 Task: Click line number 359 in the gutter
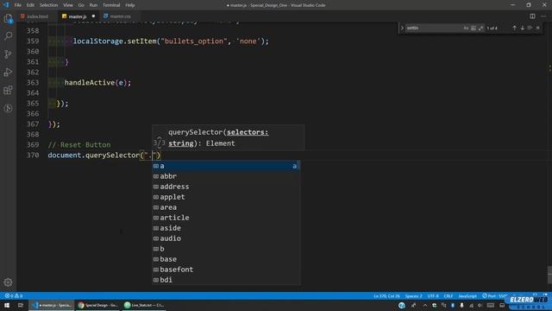point(33,41)
